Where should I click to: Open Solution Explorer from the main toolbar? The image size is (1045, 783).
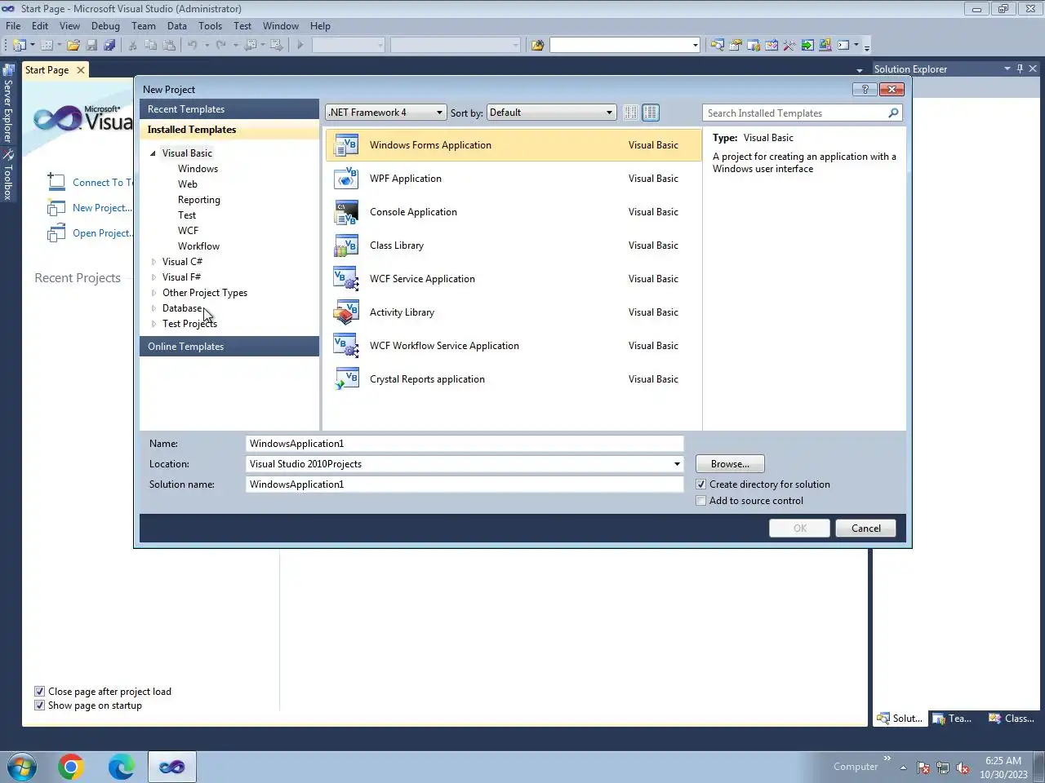click(717, 45)
